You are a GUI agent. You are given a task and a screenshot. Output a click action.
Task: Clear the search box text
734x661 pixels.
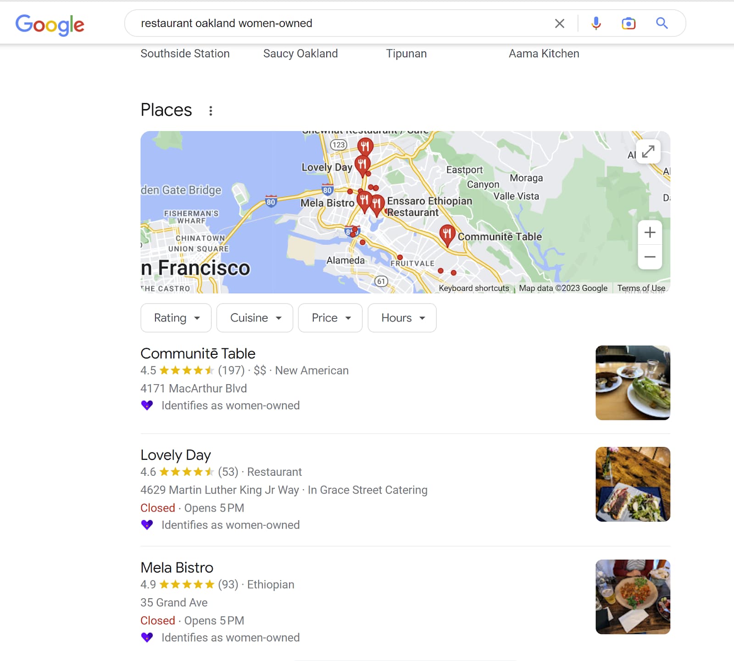coord(559,23)
